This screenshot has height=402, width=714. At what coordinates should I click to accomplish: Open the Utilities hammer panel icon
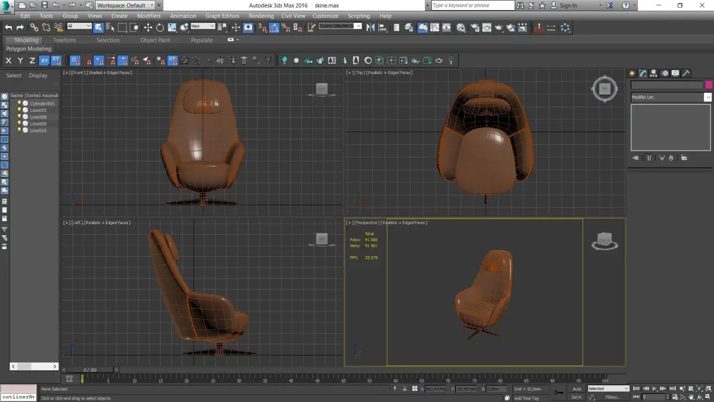tap(686, 73)
